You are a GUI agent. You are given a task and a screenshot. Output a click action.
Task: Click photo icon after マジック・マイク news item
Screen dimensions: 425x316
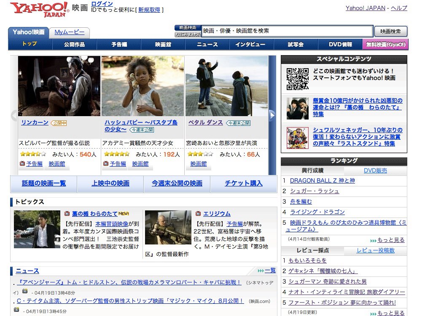tap(16, 310)
